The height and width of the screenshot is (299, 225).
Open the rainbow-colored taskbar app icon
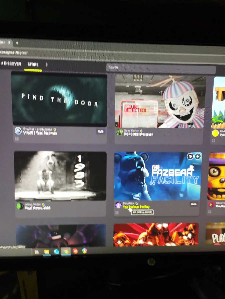coord(84,251)
